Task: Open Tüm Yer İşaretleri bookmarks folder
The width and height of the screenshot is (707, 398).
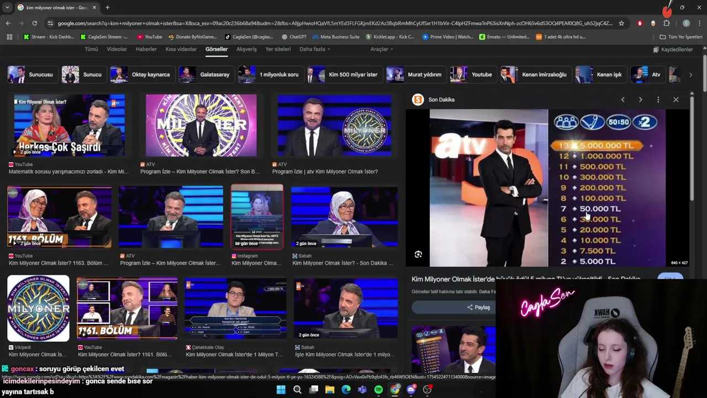Action: [x=680, y=37]
